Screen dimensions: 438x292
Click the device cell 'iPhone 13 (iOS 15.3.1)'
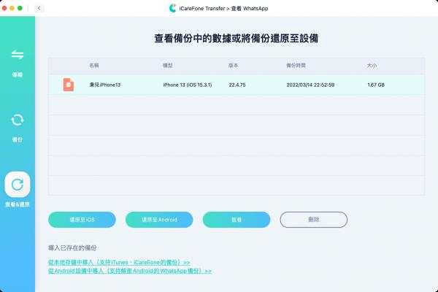click(x=188, y=85)
